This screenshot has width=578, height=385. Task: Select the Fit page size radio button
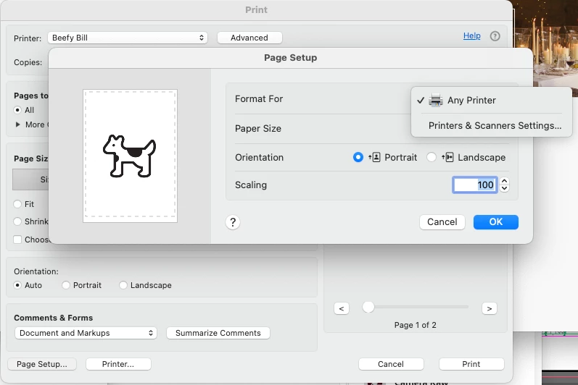point(17,204)
